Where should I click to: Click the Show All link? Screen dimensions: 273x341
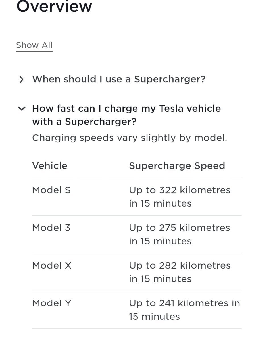pyautogui.click(x=34, y=45)
